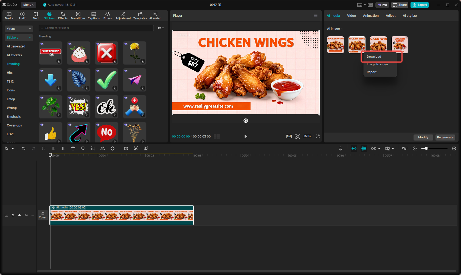Toggle the track visibility eye icon
461x275 pixels.
click(19, 215)
